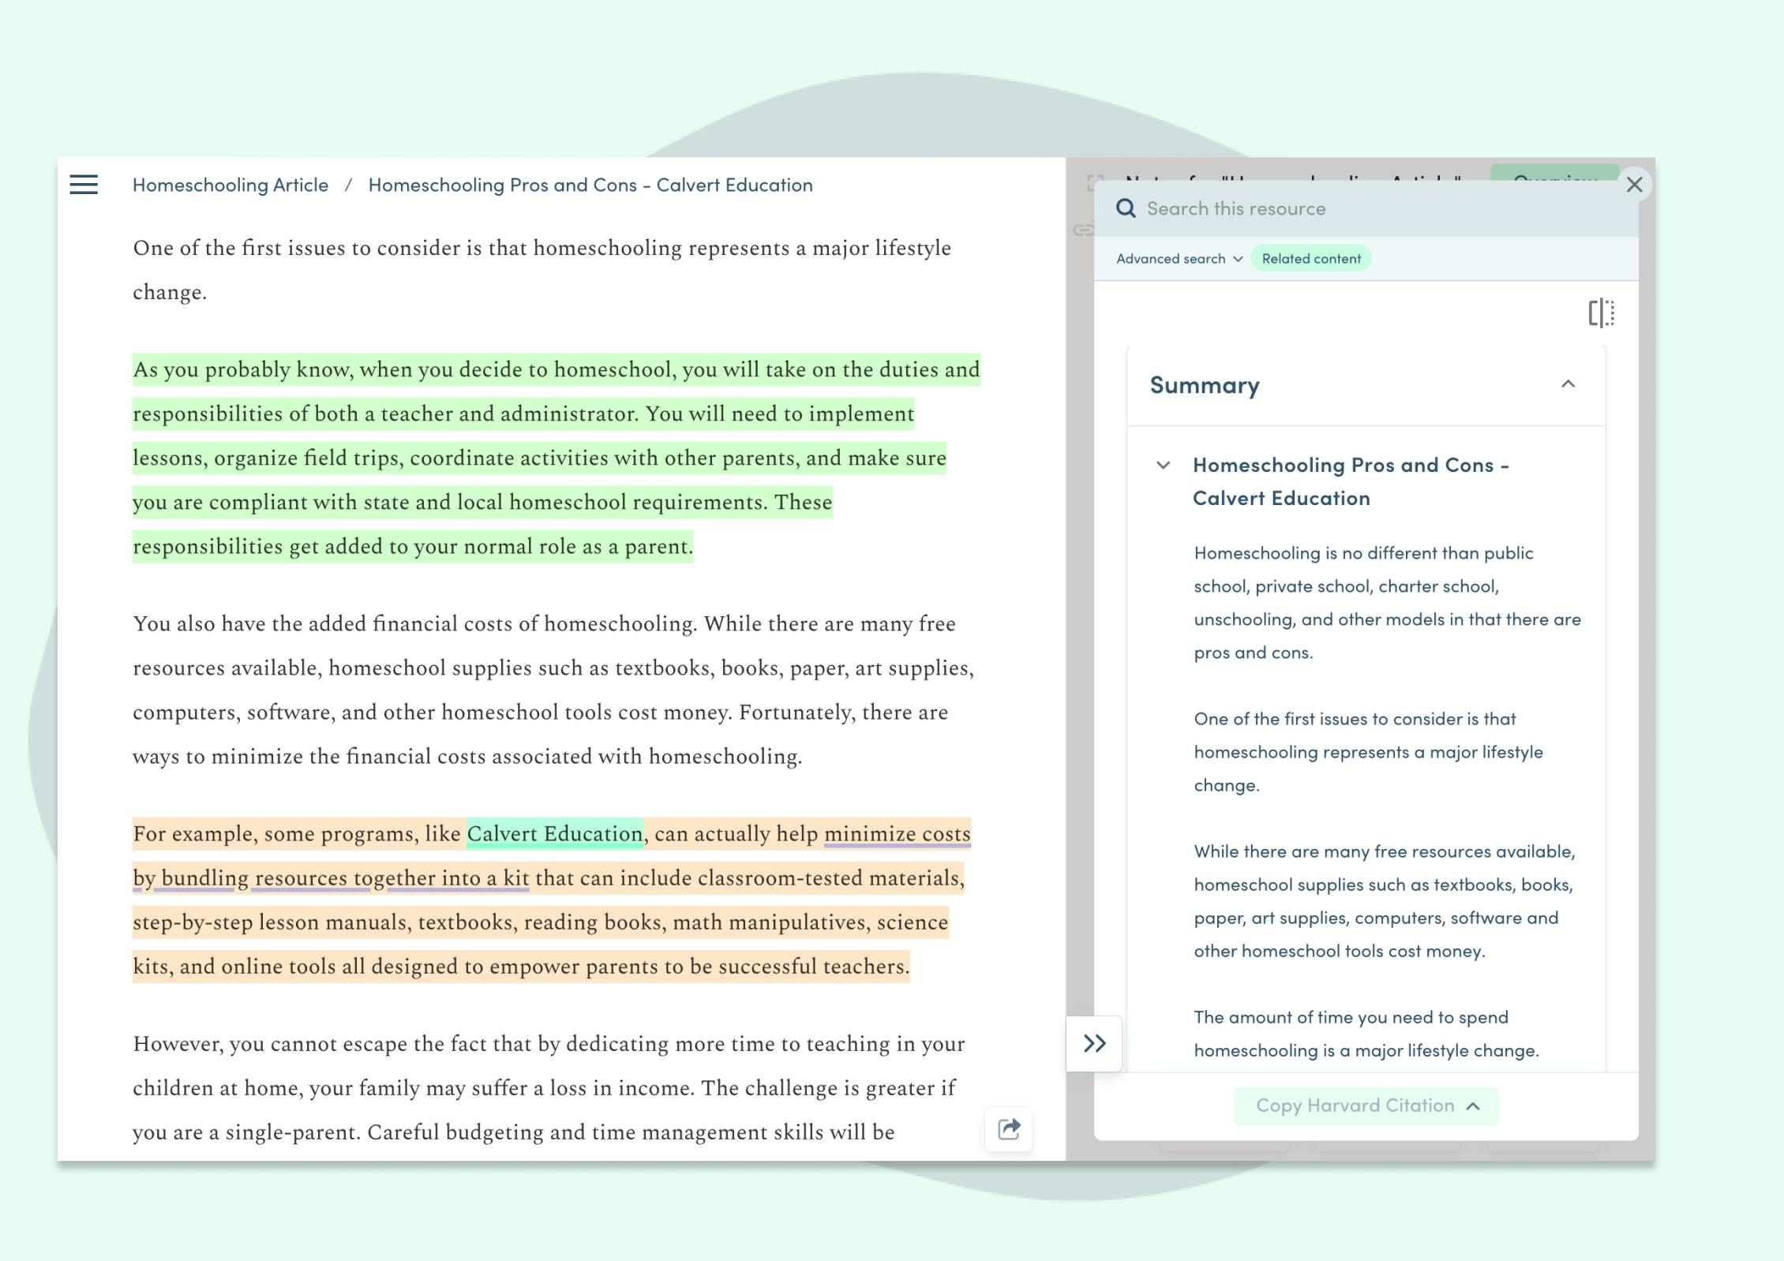Image resolution: width=1784 pixels, height=1261 pixels.
Task: Open the hamburger menu
Action: 84,185
